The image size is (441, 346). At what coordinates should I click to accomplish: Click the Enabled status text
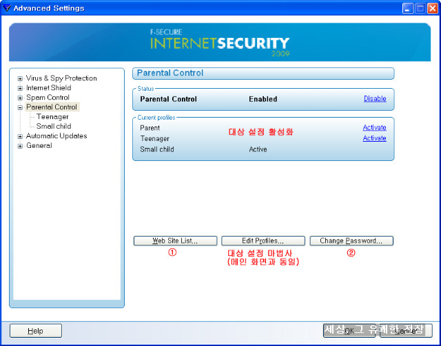pyautogui.click(x=263, y=99)
